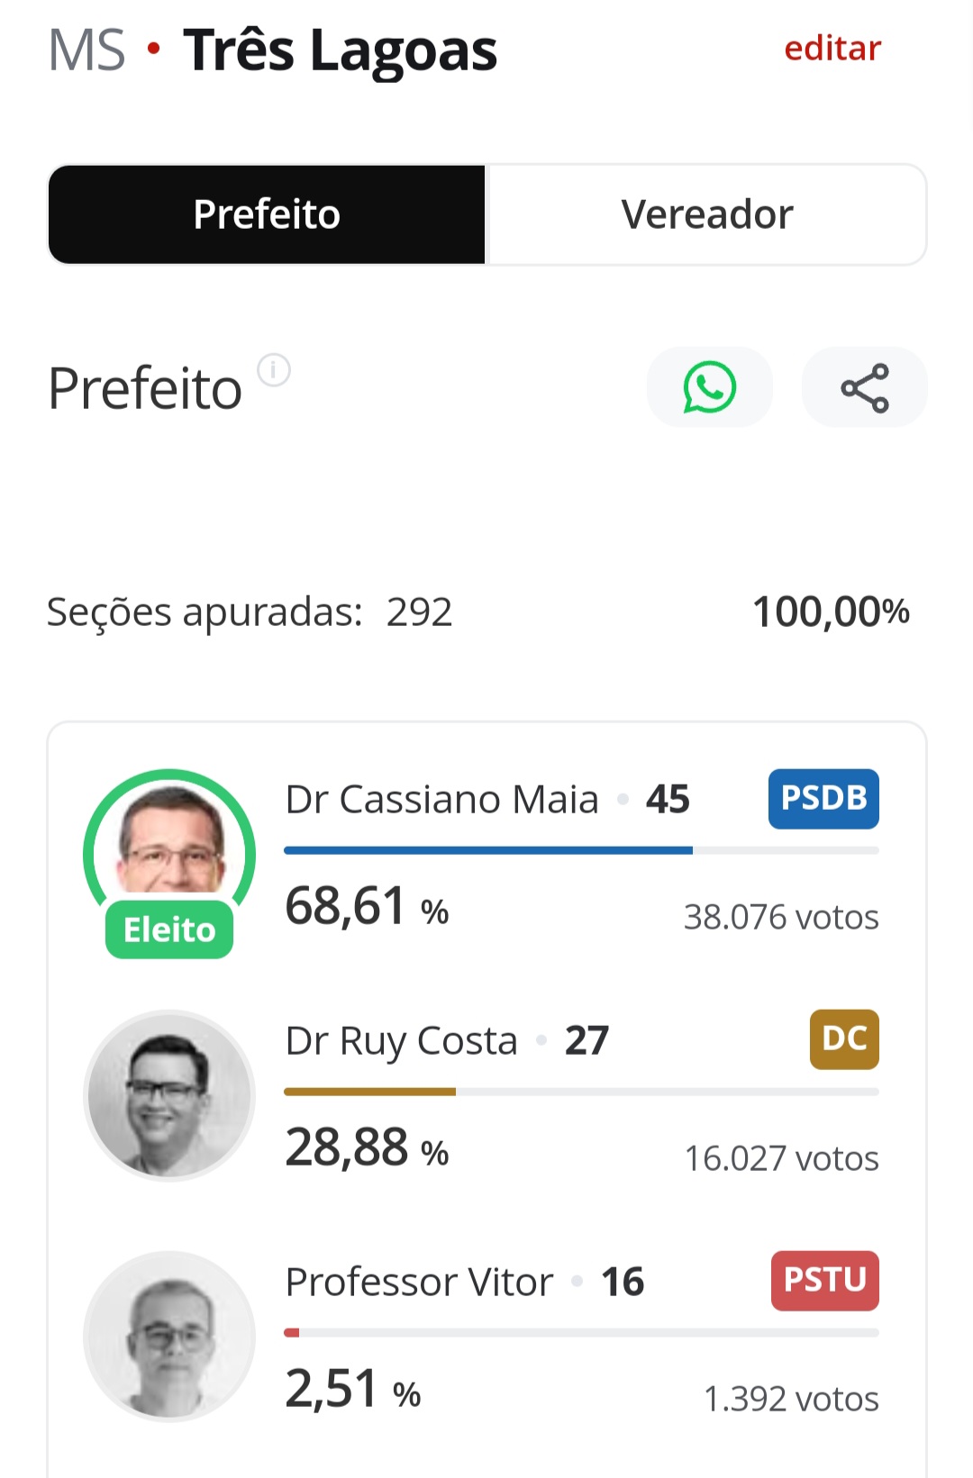Tap the info icon beside Prefeito

pos(274,369)
